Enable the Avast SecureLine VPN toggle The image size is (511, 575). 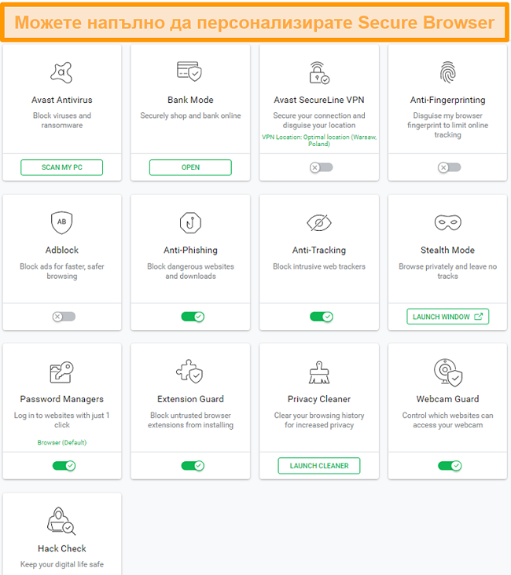(x=322, y=167)
